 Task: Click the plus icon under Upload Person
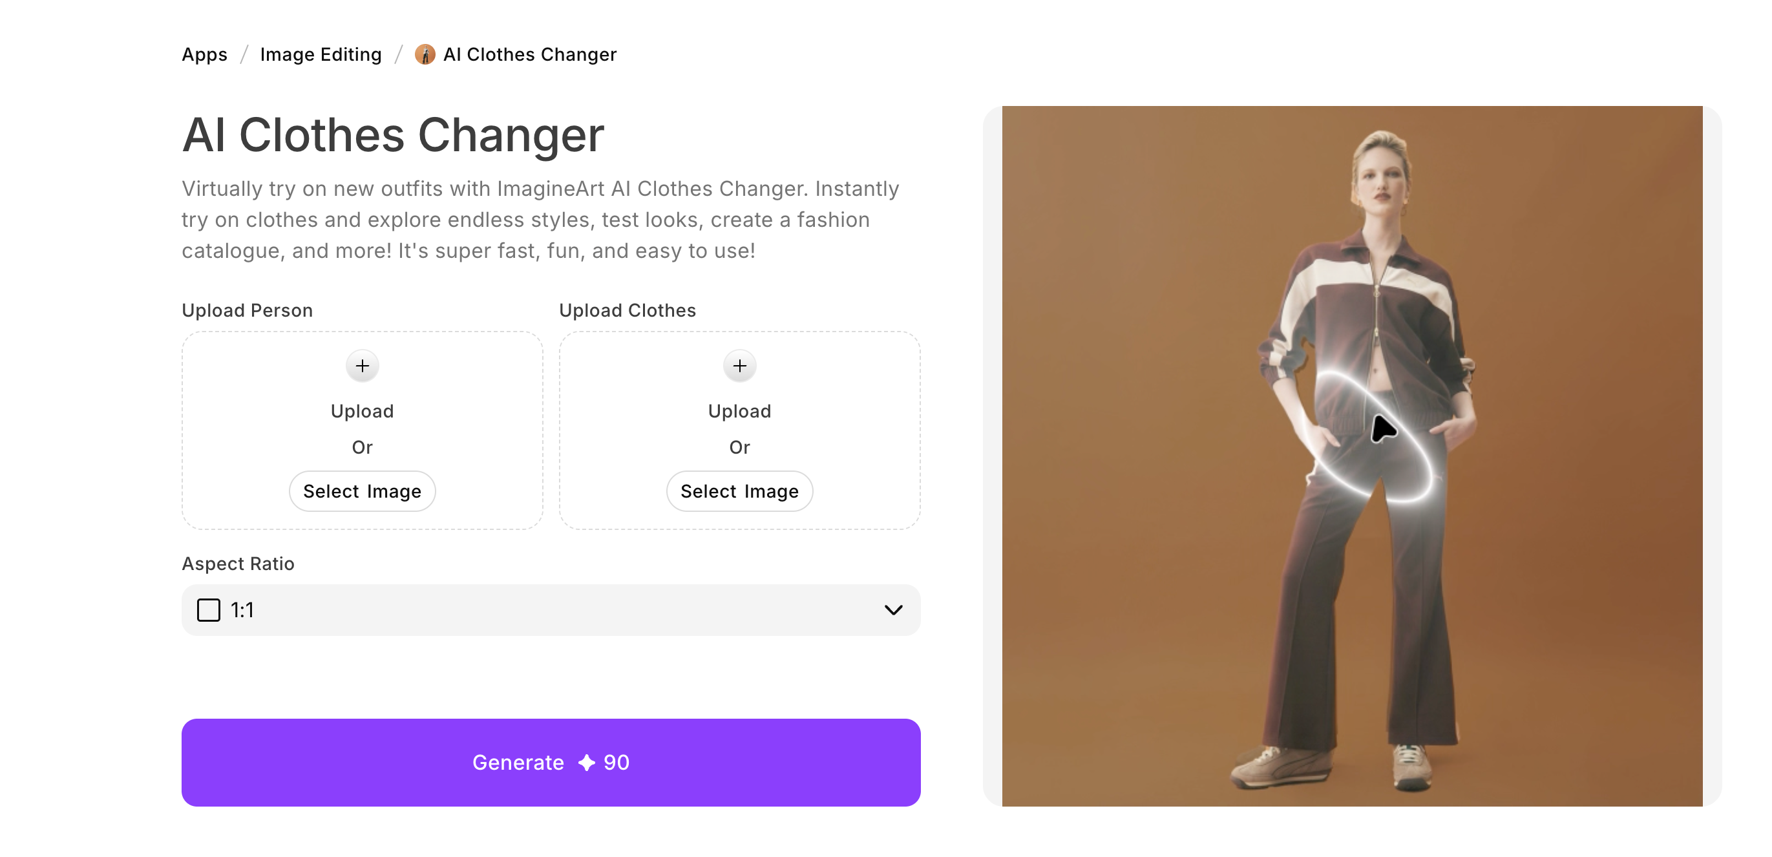363,366
